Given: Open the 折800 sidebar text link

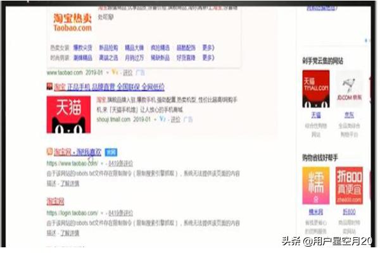Looking at the screenshot, I should [x=349, y=212].
